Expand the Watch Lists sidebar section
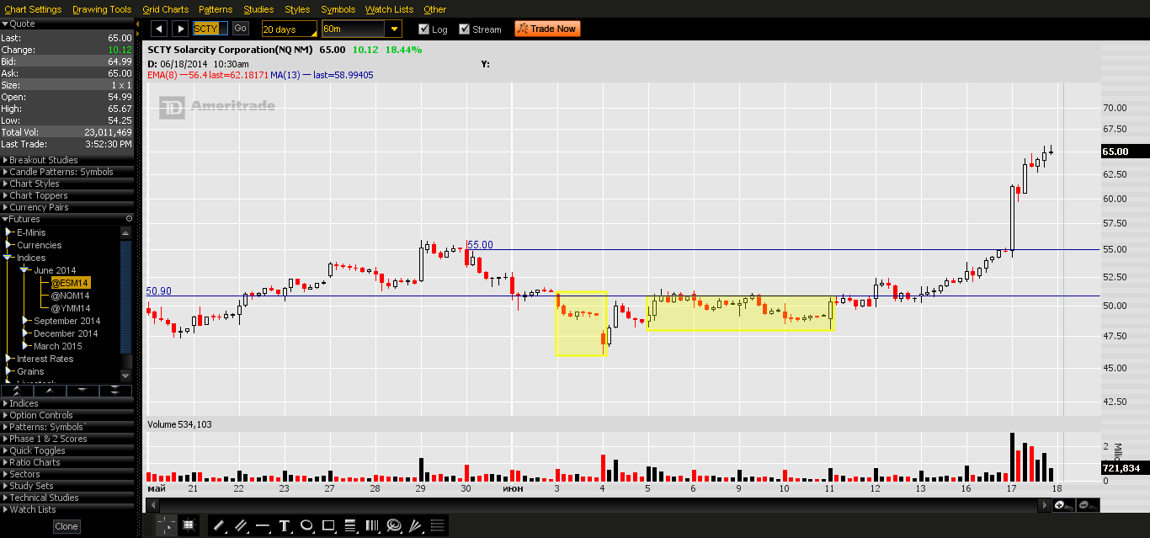The image size is (1150, 538). 67,509
